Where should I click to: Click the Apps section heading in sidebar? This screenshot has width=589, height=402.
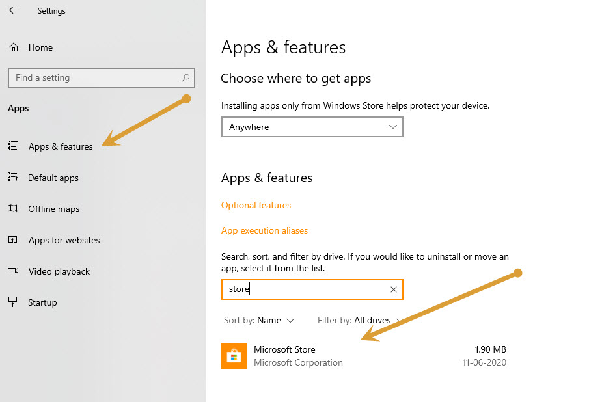pos(18,109)
